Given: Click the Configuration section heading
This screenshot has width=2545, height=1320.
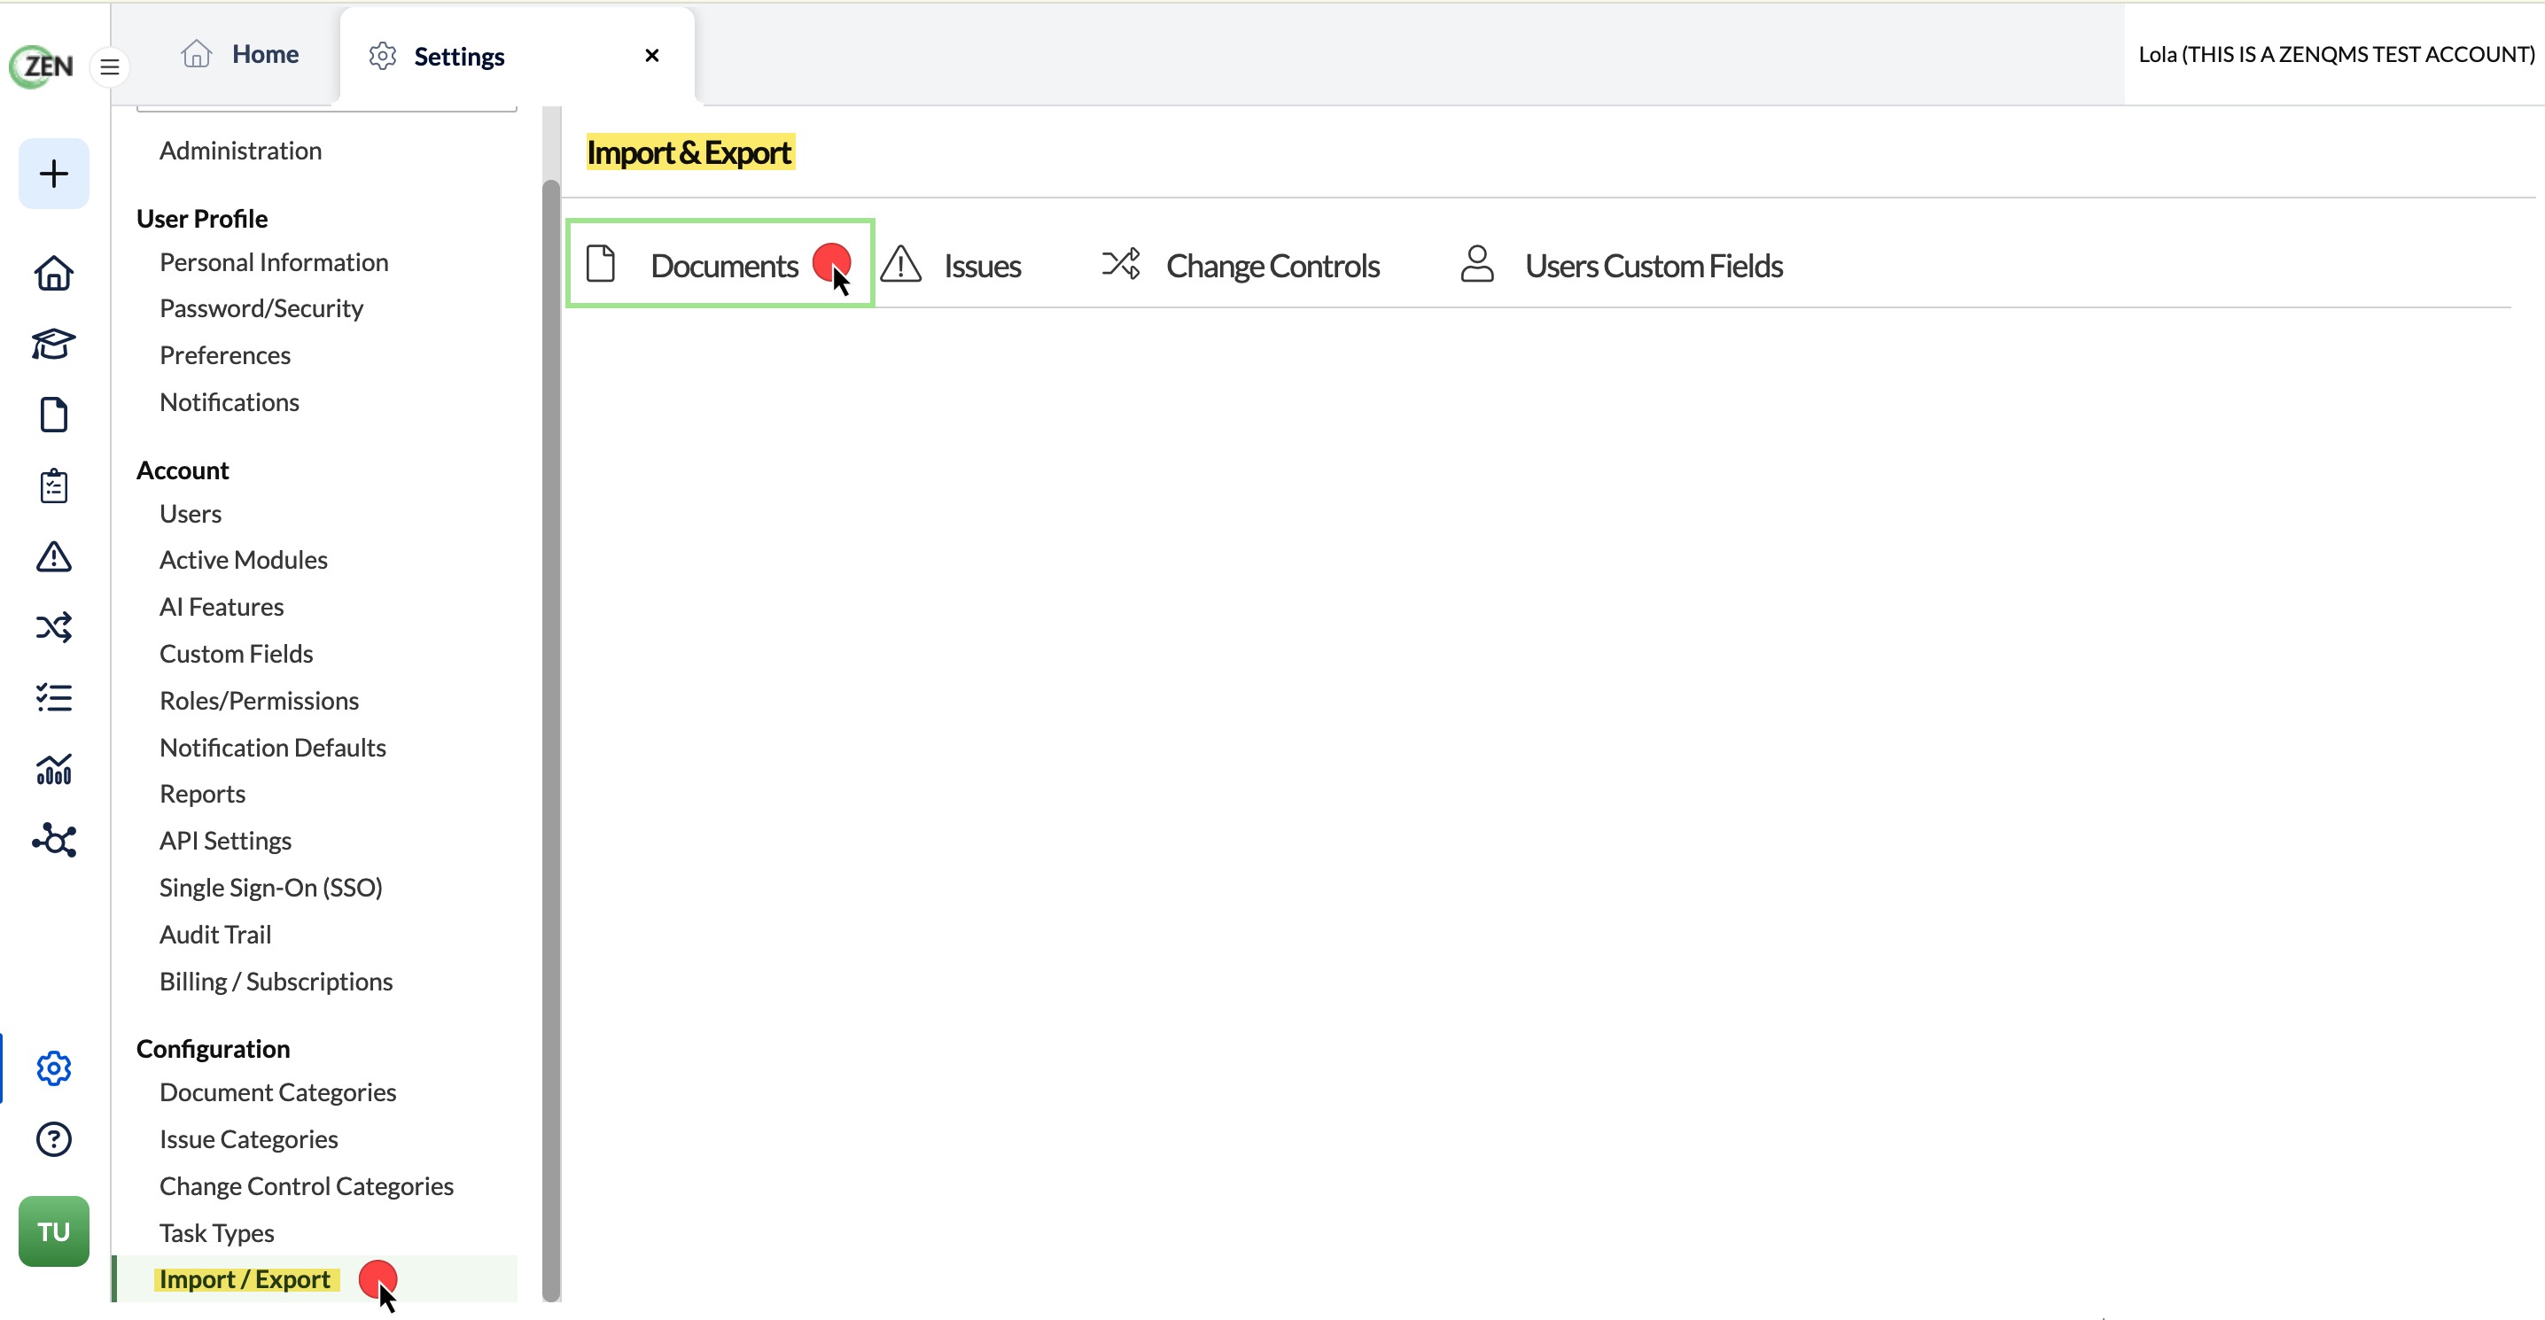Looking at the screenshot, I should pos(213,1048).
